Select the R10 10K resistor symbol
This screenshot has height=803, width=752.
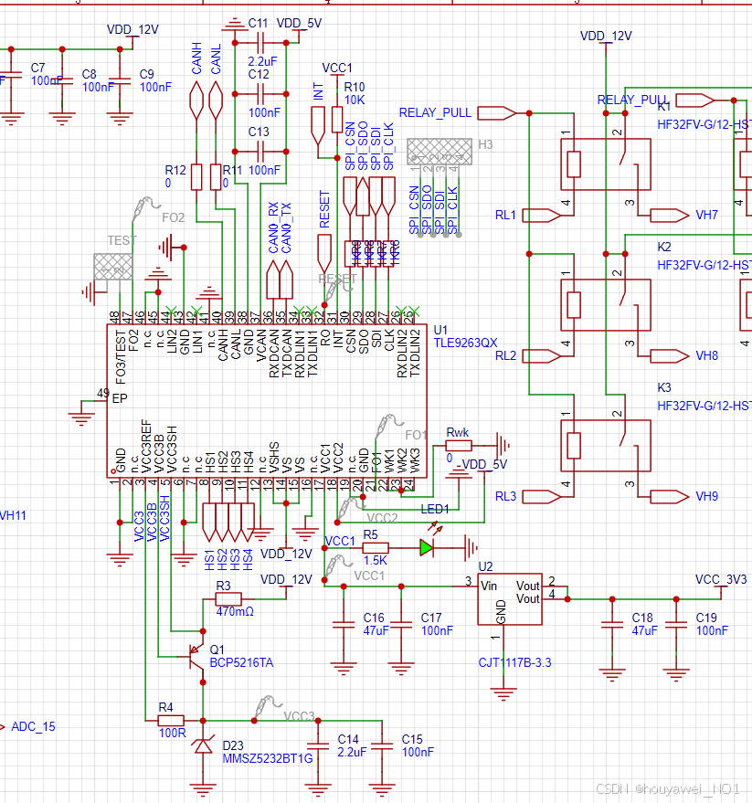pos(337,120)
